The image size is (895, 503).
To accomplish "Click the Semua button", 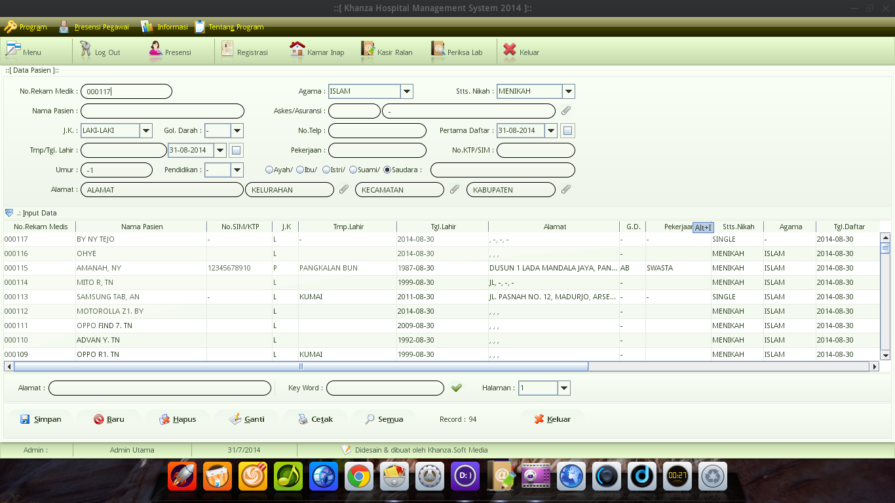I will click(383, 419).
